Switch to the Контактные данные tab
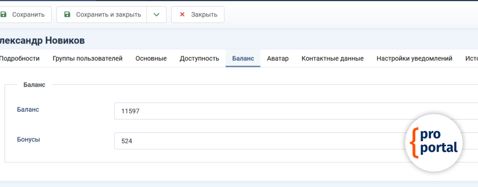Viewport: 478px width, 187px height. pos(332,58)
